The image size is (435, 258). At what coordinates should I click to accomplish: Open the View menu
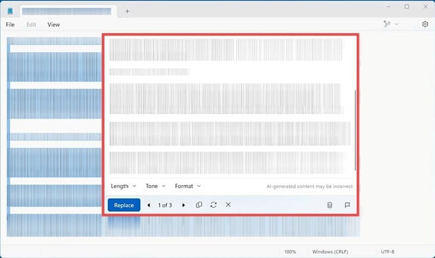click(x=53, y=24)
